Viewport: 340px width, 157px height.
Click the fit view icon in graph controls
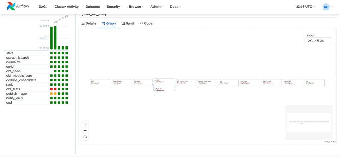click(85, 137)
